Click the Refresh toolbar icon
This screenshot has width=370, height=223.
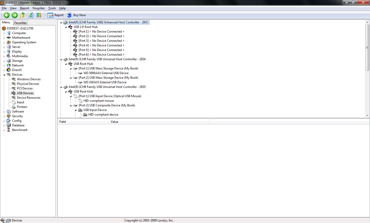coord(31,15)
